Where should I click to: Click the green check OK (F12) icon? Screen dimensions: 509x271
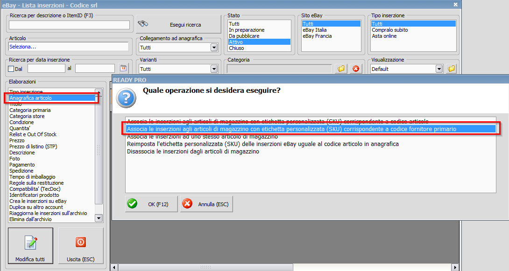click(x=132, y=203)
